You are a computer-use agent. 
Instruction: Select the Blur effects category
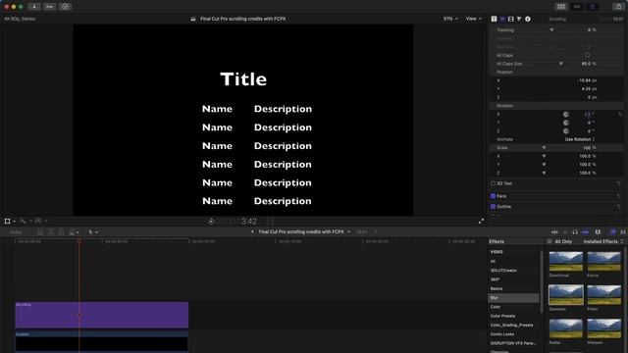click(x=513, y=298)
